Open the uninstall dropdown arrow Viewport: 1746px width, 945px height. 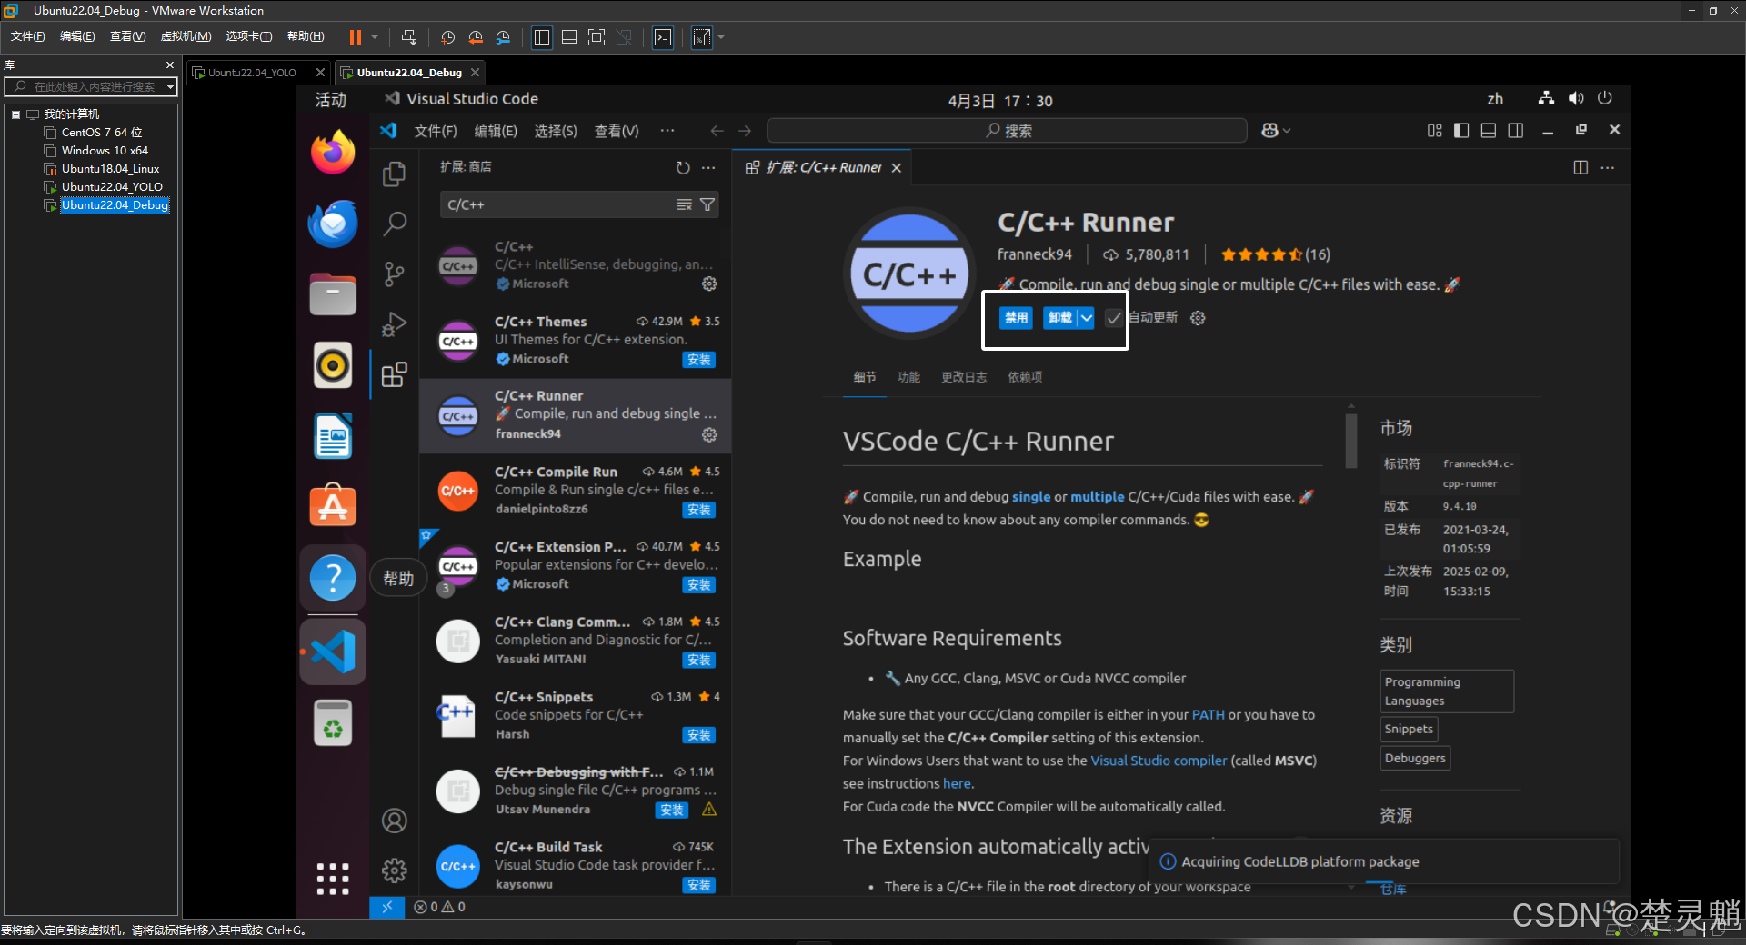(x=1086, y=318)
